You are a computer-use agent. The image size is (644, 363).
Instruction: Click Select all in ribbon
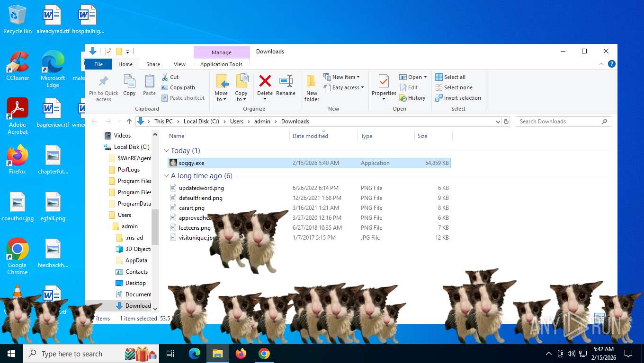(x=450, y=77)
